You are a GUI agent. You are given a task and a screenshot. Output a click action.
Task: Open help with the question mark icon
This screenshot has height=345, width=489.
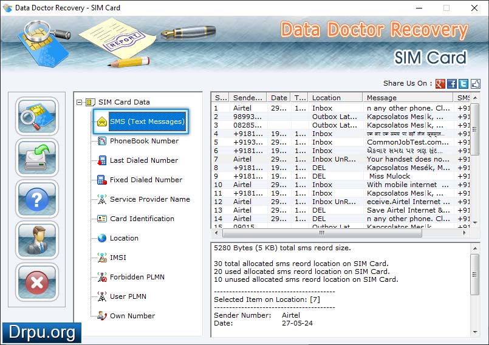[x=37, y=199]
